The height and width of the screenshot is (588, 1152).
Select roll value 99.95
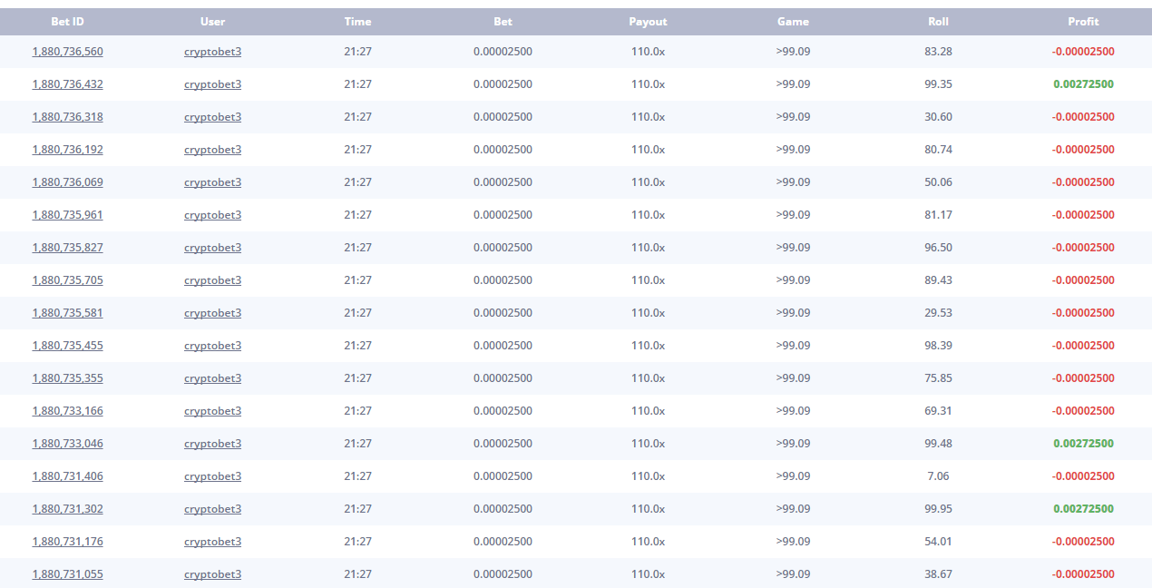click(x=938, y=509)
